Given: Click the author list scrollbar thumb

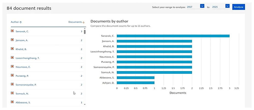Looking at the screenshot, I should coord(85,32).
